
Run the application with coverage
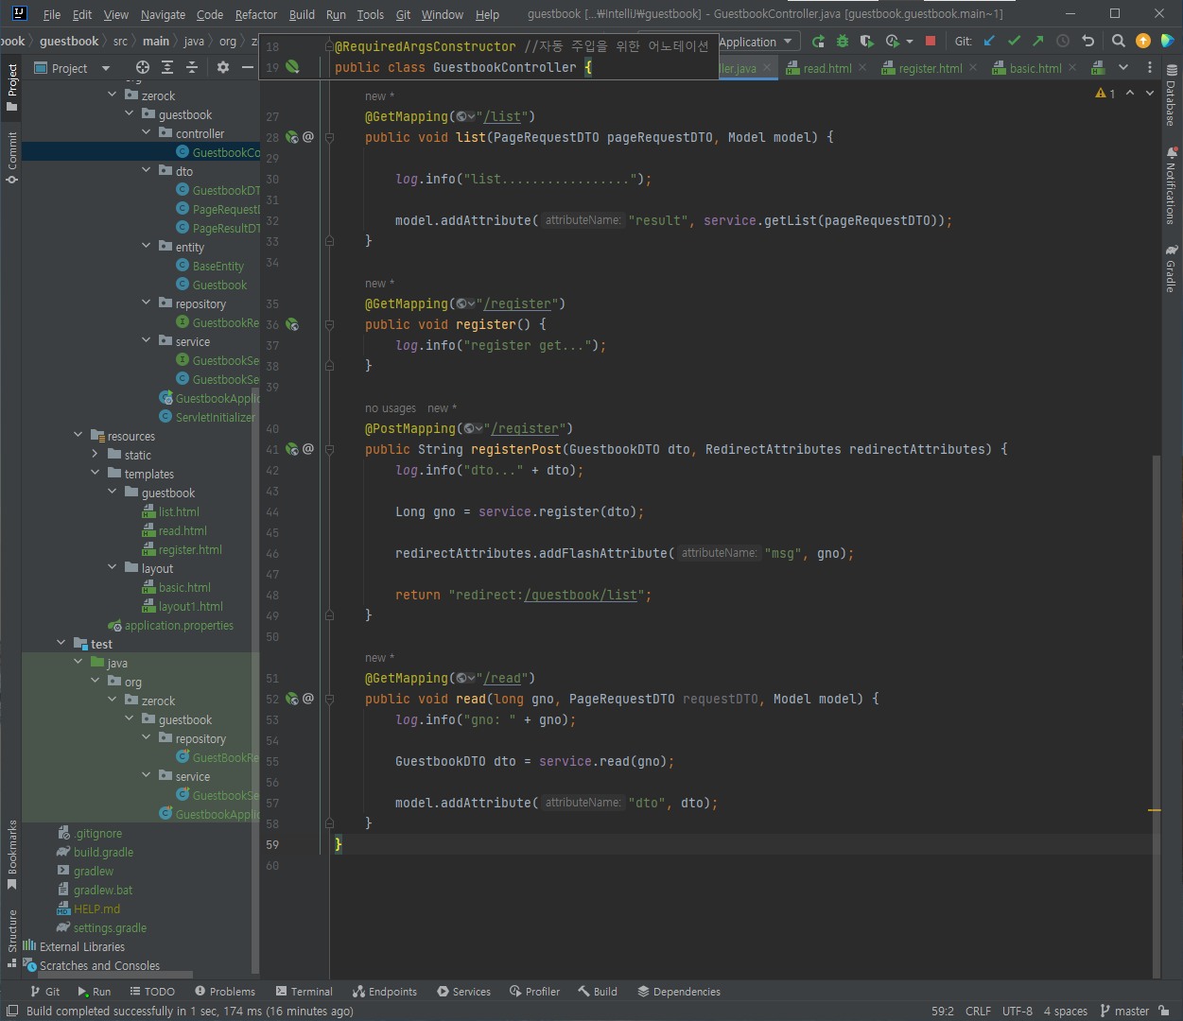867,42
